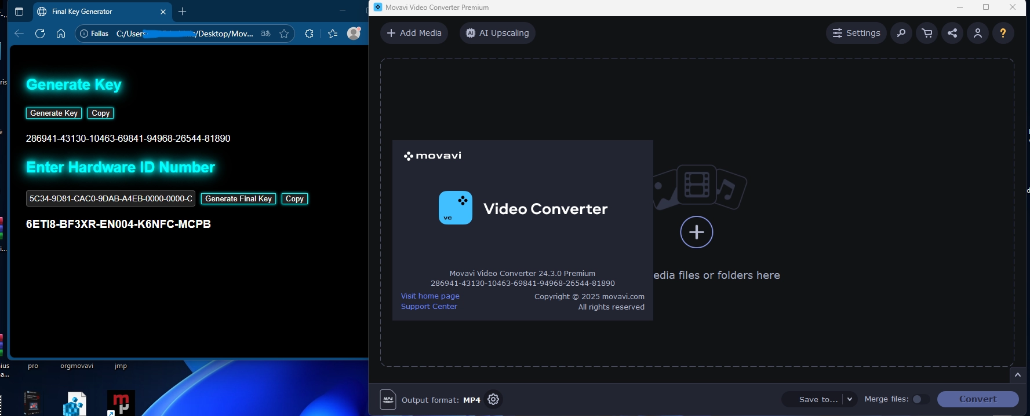The height and width of the screenshot is (416, 1030).
Task: Follow the Visit home page link
Action: [x=430, y=296]
